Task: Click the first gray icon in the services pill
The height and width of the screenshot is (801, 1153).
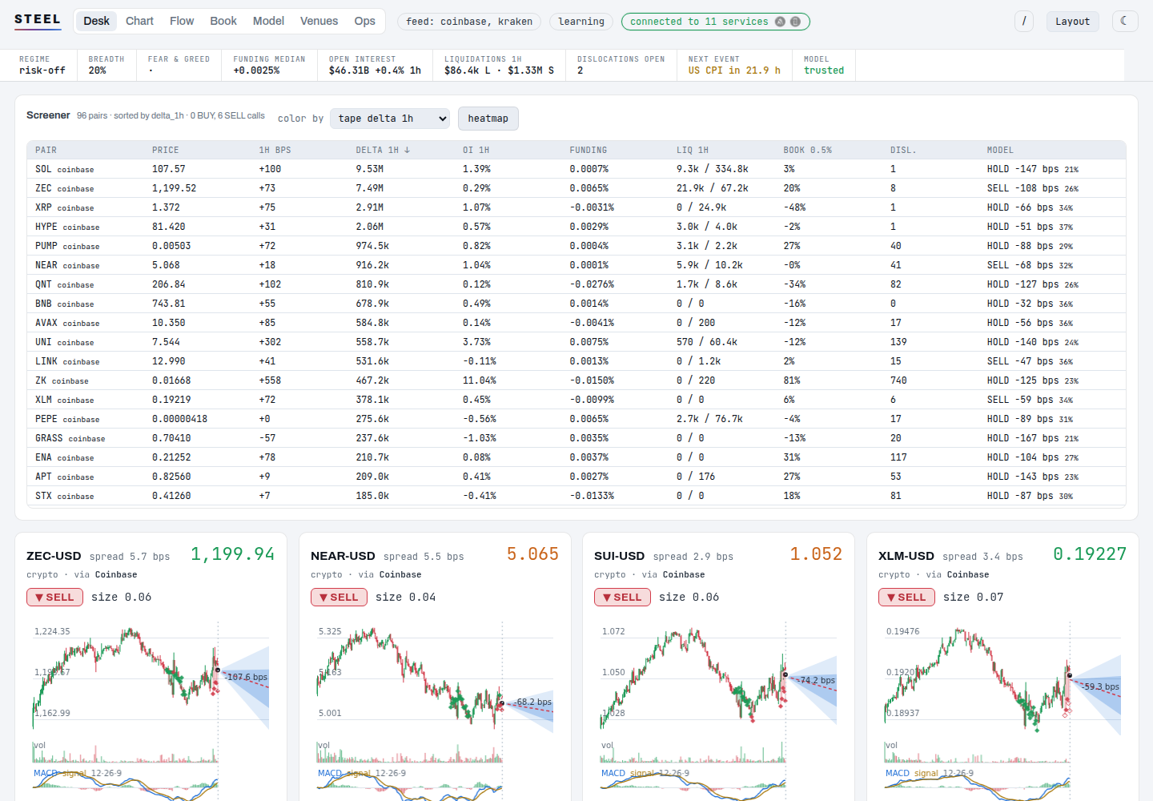Action: pyautogui.click(x=780, y=22)
